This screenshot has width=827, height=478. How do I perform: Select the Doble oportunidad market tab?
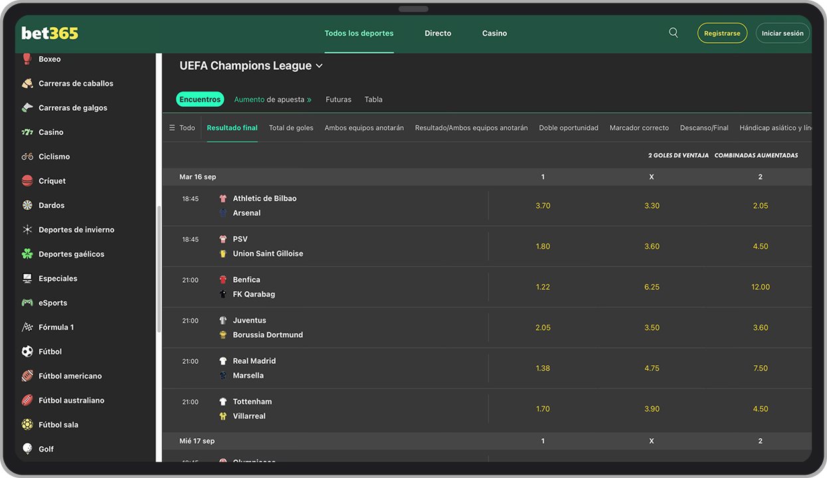coord(569,127)
